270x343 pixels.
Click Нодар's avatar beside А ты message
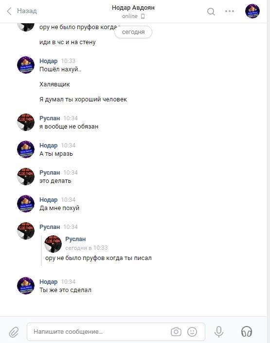click(x=26, y=149)
